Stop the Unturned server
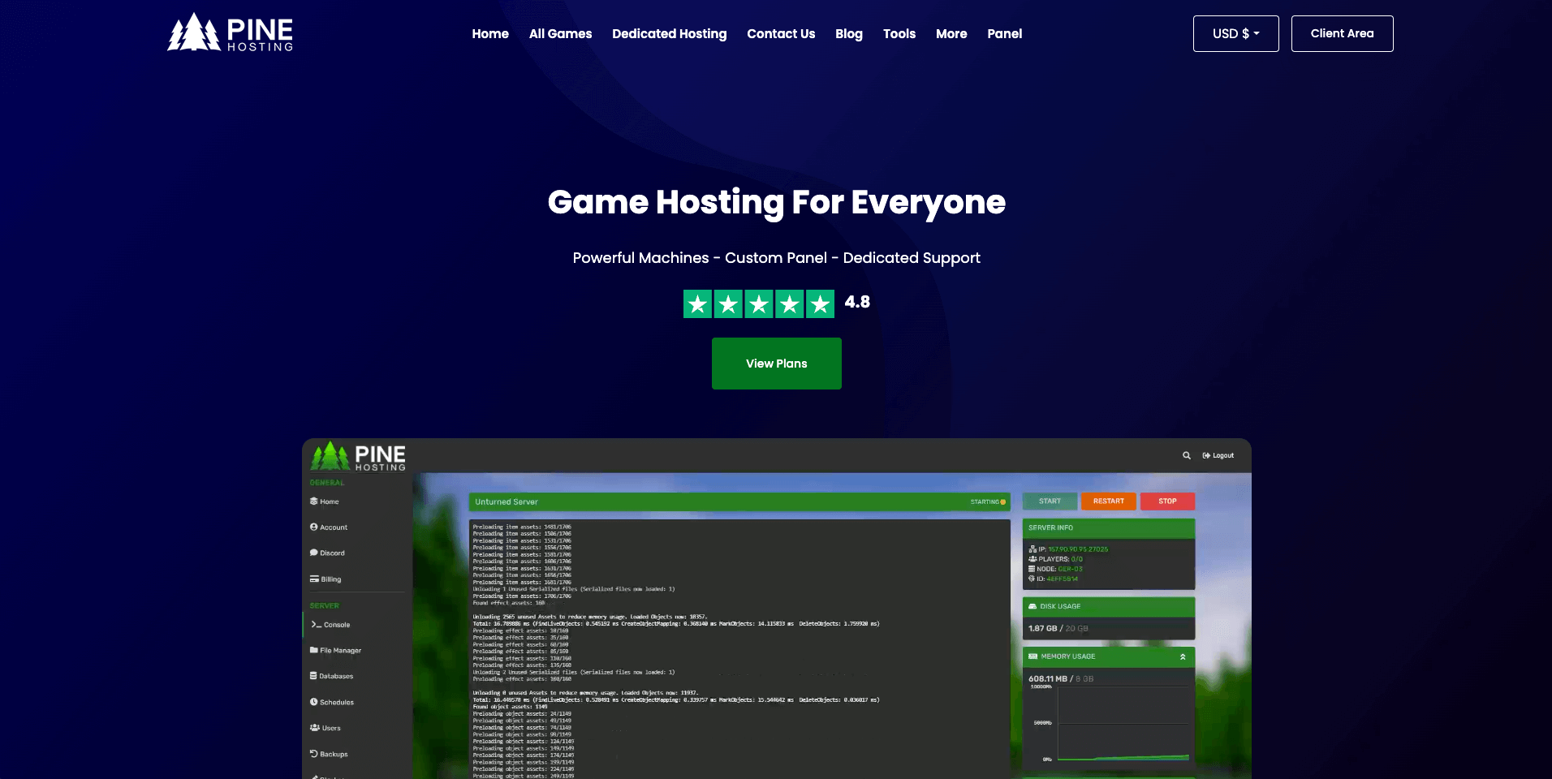1552x779 pixels. [x=1167, y=501]
